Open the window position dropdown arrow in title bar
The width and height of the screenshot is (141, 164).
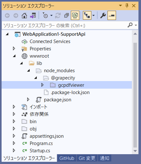pyautogui.click(x=120, y=5)
